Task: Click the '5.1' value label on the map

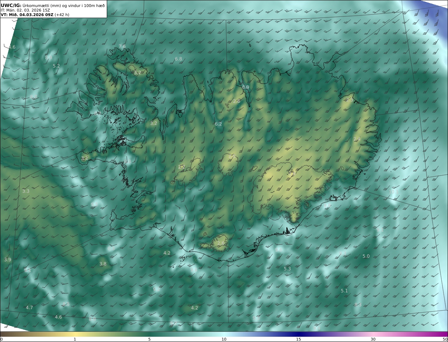Action: pos(344,291)
